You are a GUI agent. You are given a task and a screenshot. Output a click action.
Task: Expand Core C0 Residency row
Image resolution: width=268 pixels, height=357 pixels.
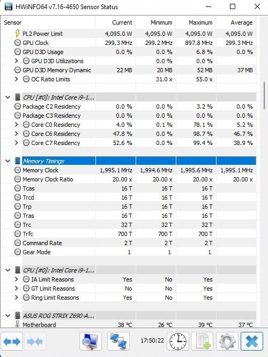pos(16,125)
